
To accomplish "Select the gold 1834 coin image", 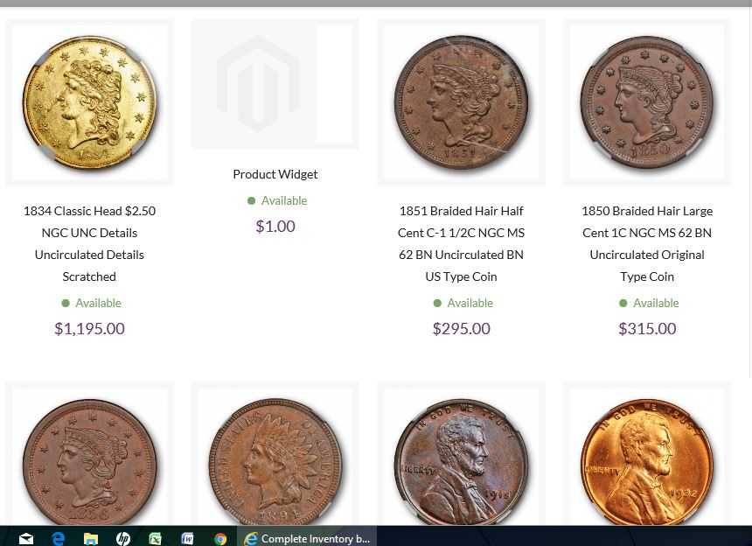I will point(89,102).
